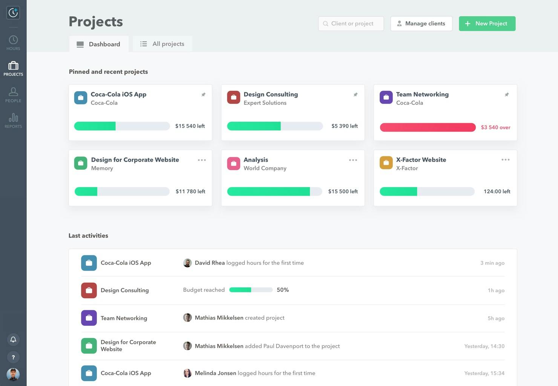Unpin the Design Consulting project
This screenshot has width=558, height=386.
click(355, 94)
